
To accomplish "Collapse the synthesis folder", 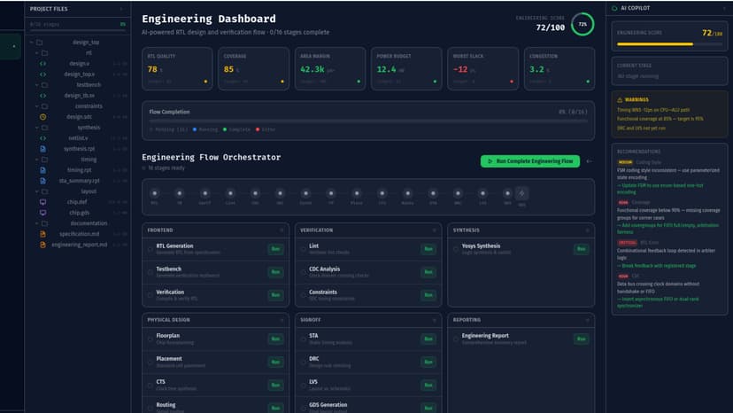I will (x=36, y=128).
